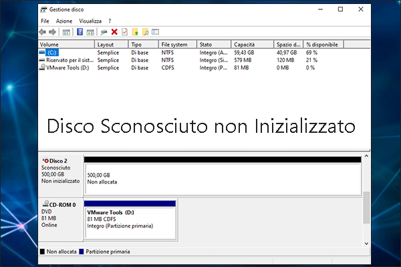Image resolution: width=401 pixels, height=267 pixels.
Task: Click the disk pane vertical scrollbar
Action: [x=366, y=207]
